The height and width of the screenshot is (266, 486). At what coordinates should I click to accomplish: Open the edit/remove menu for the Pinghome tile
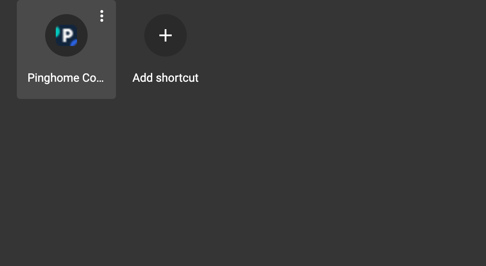tap(102, 16)
